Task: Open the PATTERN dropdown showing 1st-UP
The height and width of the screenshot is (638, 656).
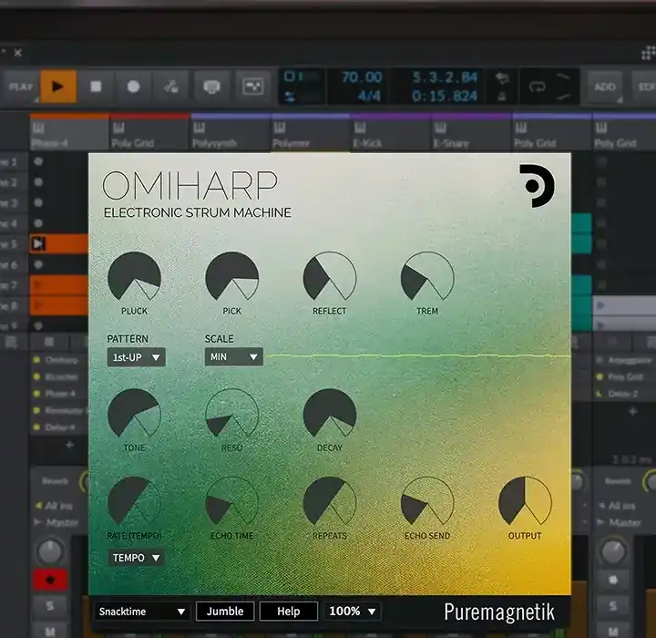Action: point(136,357)
